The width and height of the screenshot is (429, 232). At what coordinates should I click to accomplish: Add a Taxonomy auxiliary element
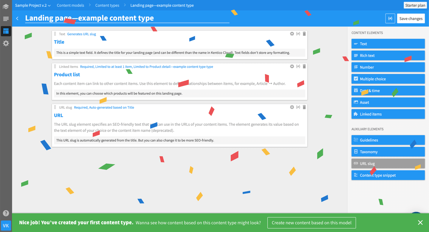coord(388,152)
